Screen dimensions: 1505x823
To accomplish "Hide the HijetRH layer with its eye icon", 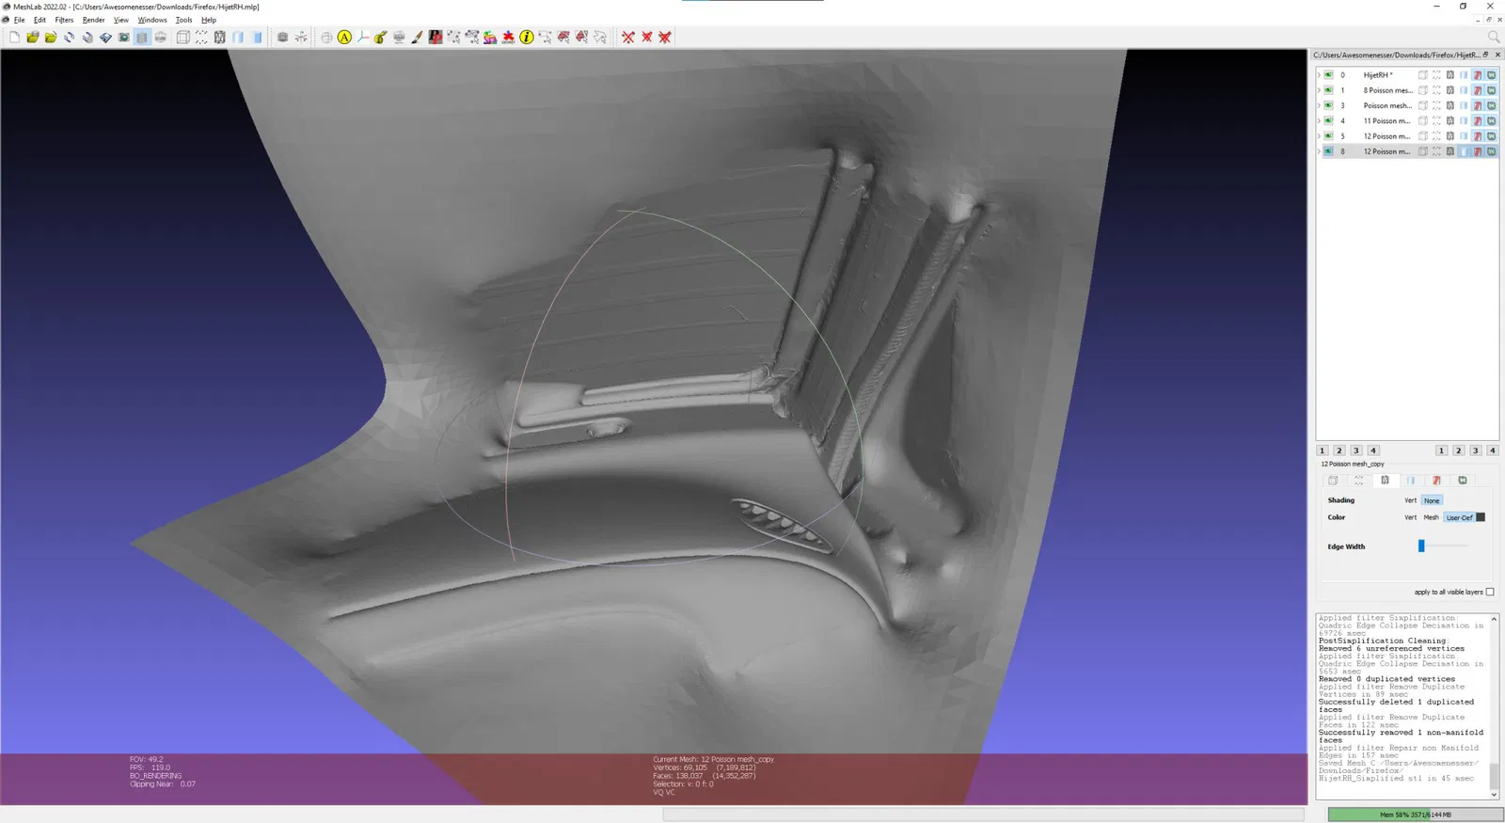I will [1328, 75].
